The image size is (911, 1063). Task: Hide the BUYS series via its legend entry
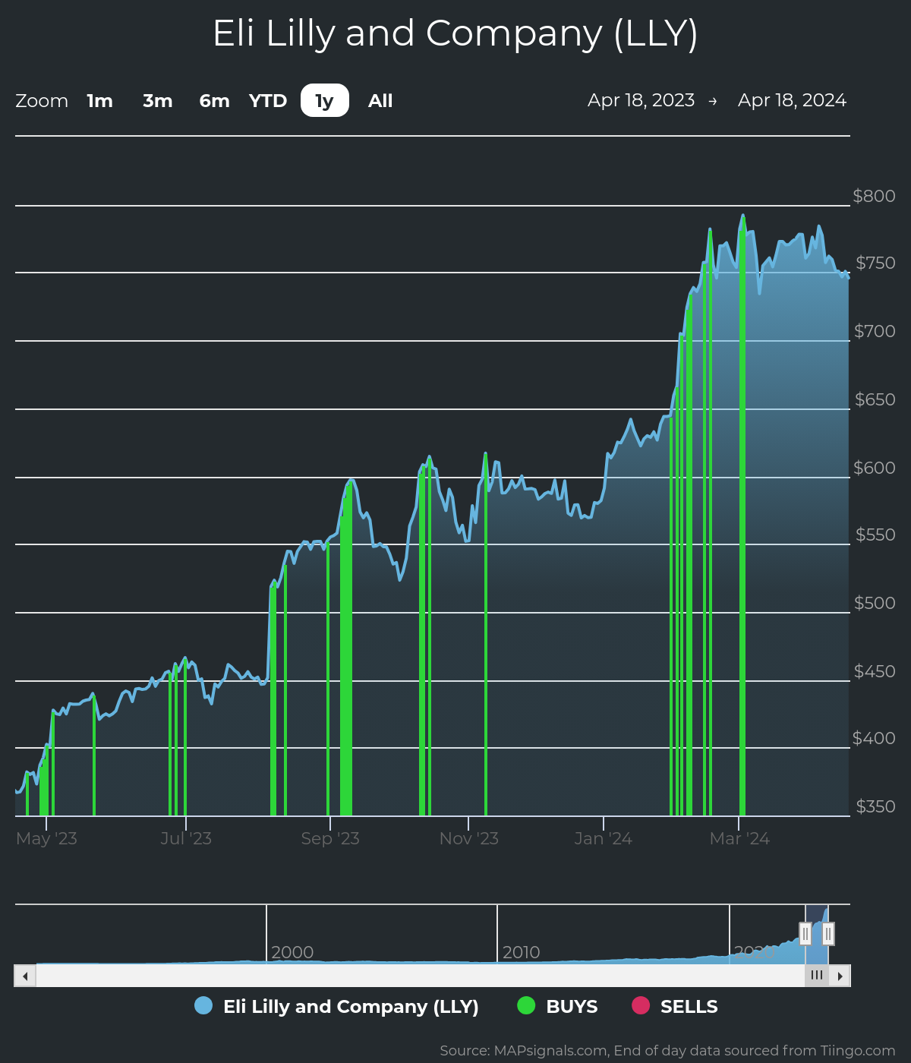point(570,1006)
